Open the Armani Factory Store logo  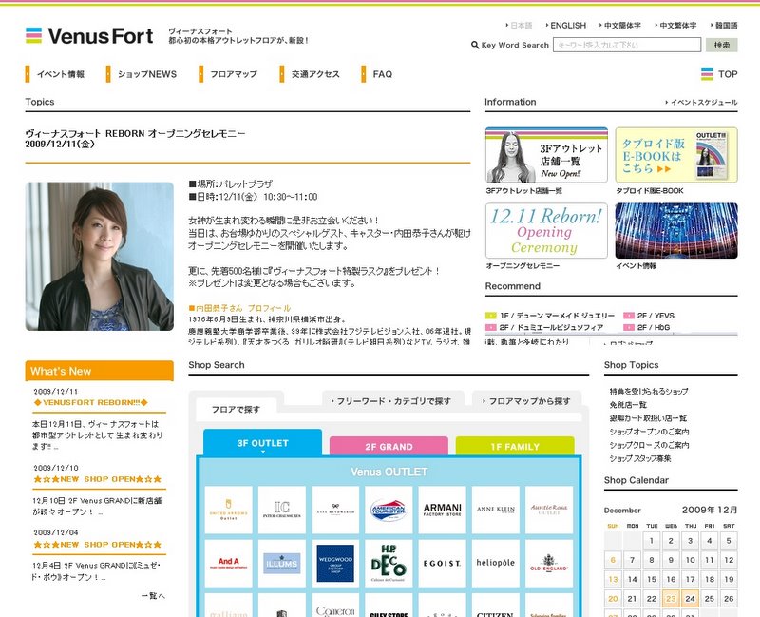click(442, 510)
